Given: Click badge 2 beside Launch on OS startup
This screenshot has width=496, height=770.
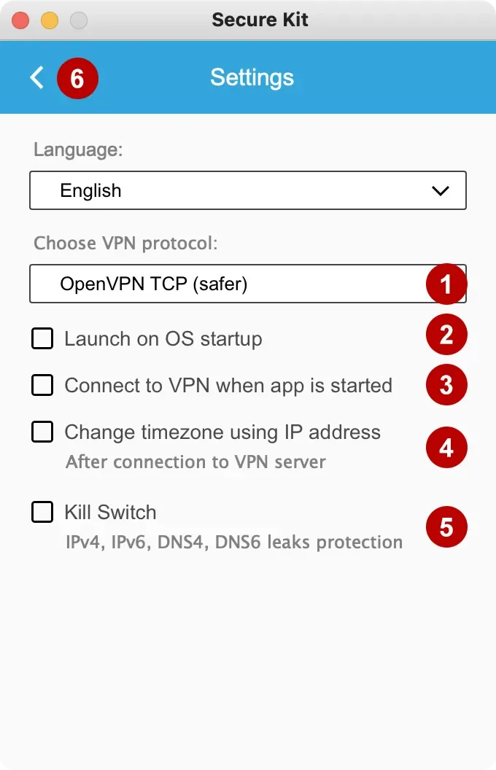Looking at the screenshot, I should coord(446,334).
